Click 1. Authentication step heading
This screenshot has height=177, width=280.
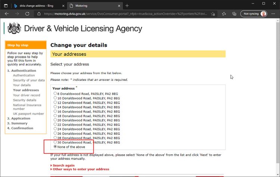22,70
